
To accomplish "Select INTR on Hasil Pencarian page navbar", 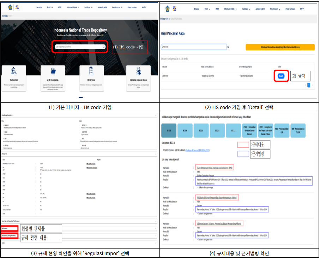I will pos(217,9).
